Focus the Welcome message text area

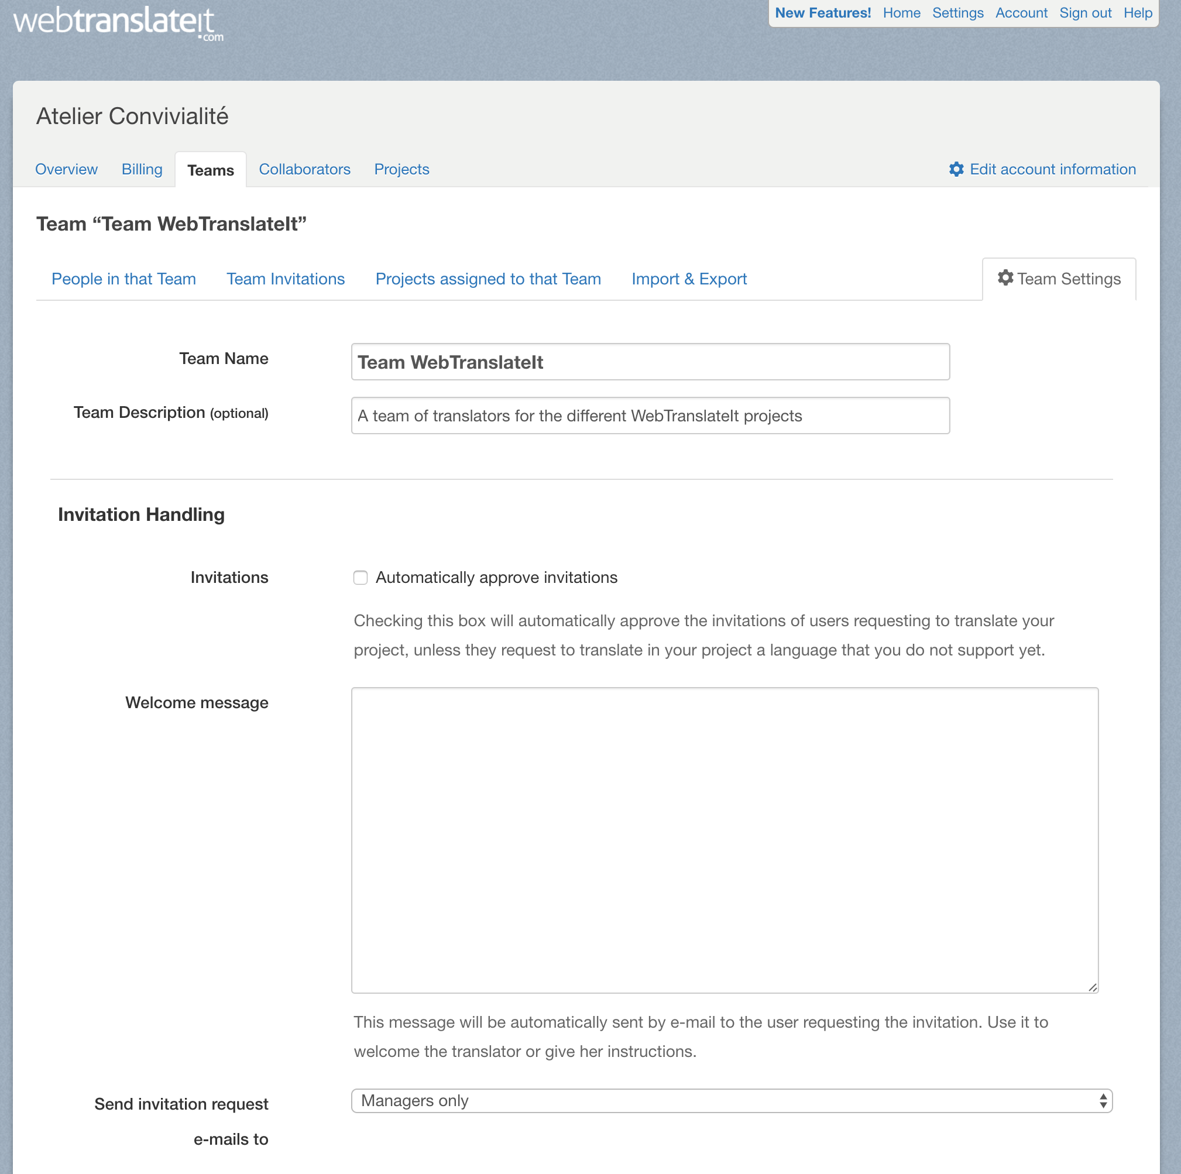coord(725,840)
